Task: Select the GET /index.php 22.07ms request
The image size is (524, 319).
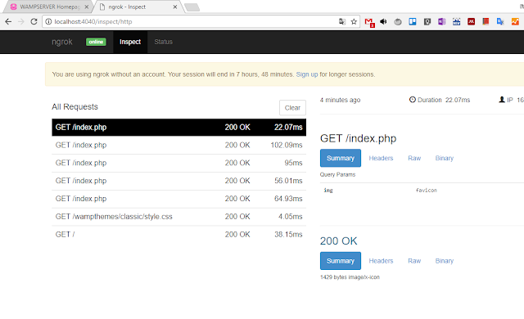Action: point(178,127)
